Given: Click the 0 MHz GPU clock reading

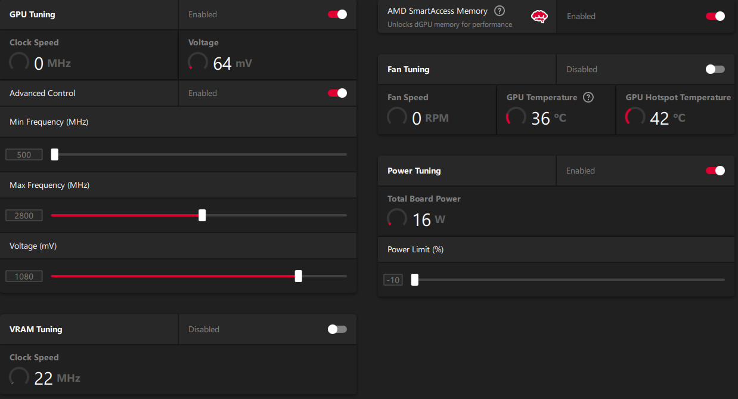Looking at the screenshot, I should coord(52,63).
